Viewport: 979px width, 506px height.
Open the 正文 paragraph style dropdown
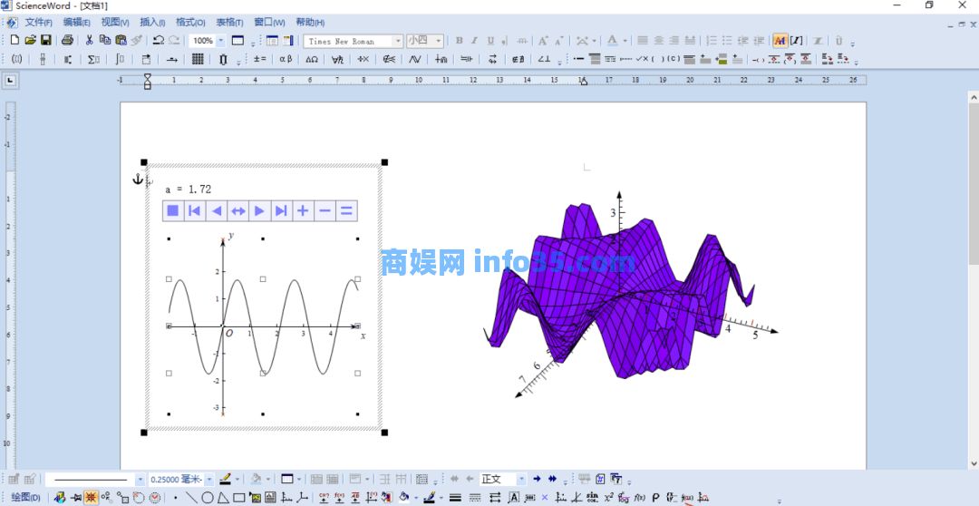pos(521,479)
